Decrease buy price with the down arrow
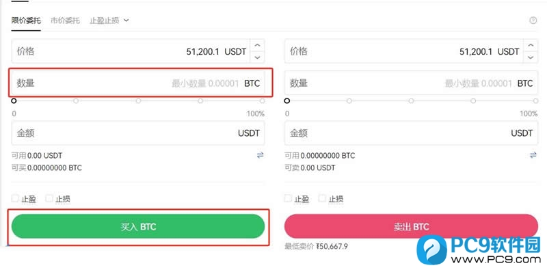This screenshot has height=270, width=547. point(258,57)
